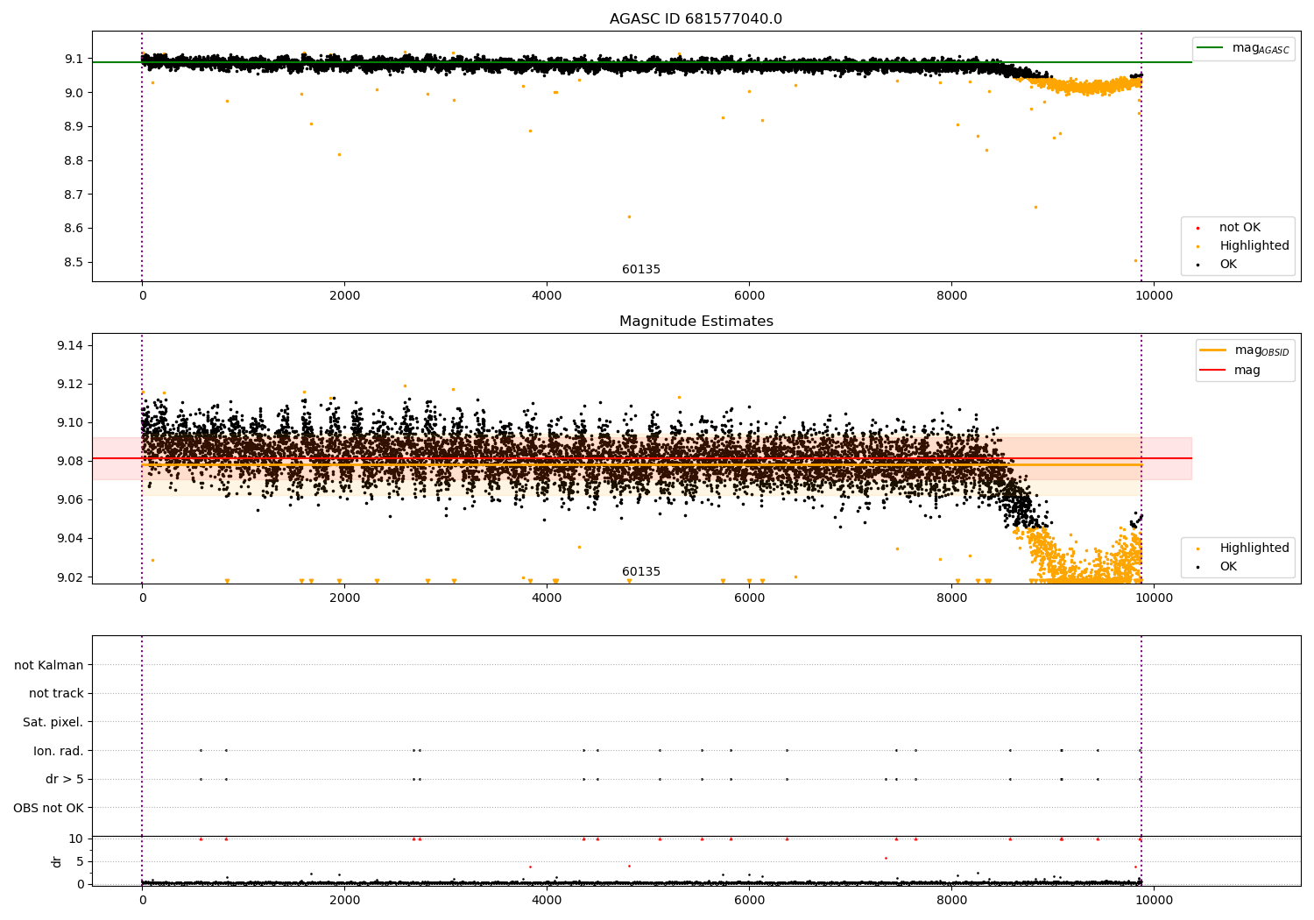Viewport: 1314px width, 920px height.
Task: Click '60135' annotation in Magnitude Estimates plot
Action: 641,572
